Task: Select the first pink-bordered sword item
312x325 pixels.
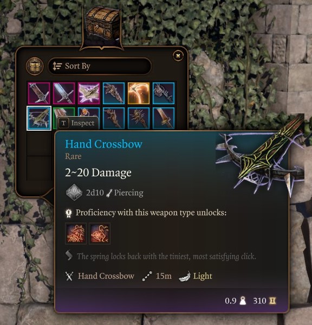Action: click(x=39, y=93)
